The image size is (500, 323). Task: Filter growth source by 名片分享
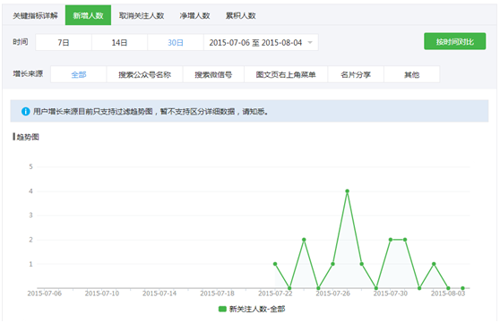pyautogui.click(x=356, y=74)
